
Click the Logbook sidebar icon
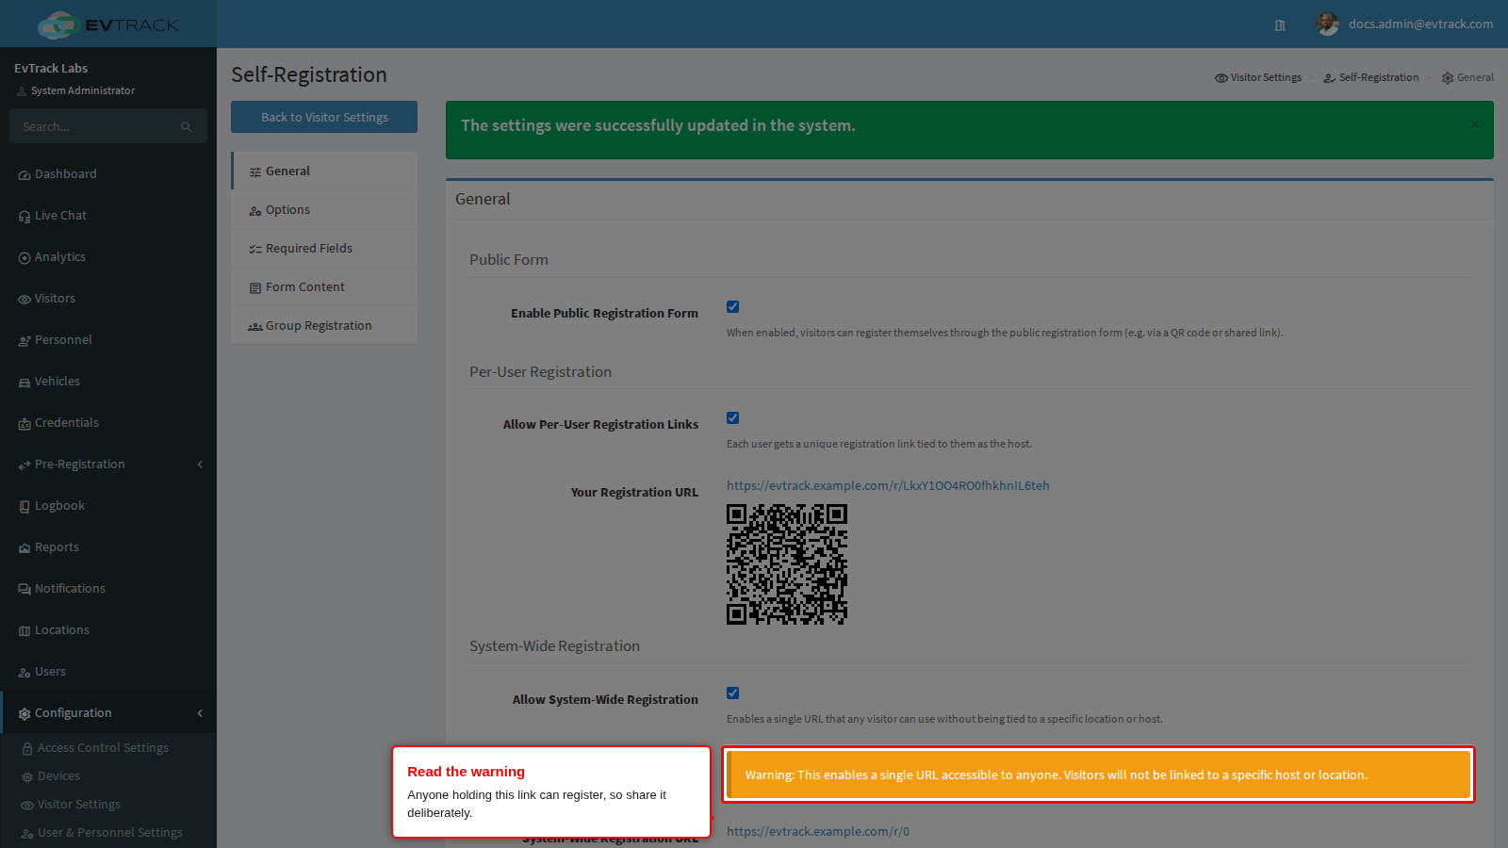(25, 507)
